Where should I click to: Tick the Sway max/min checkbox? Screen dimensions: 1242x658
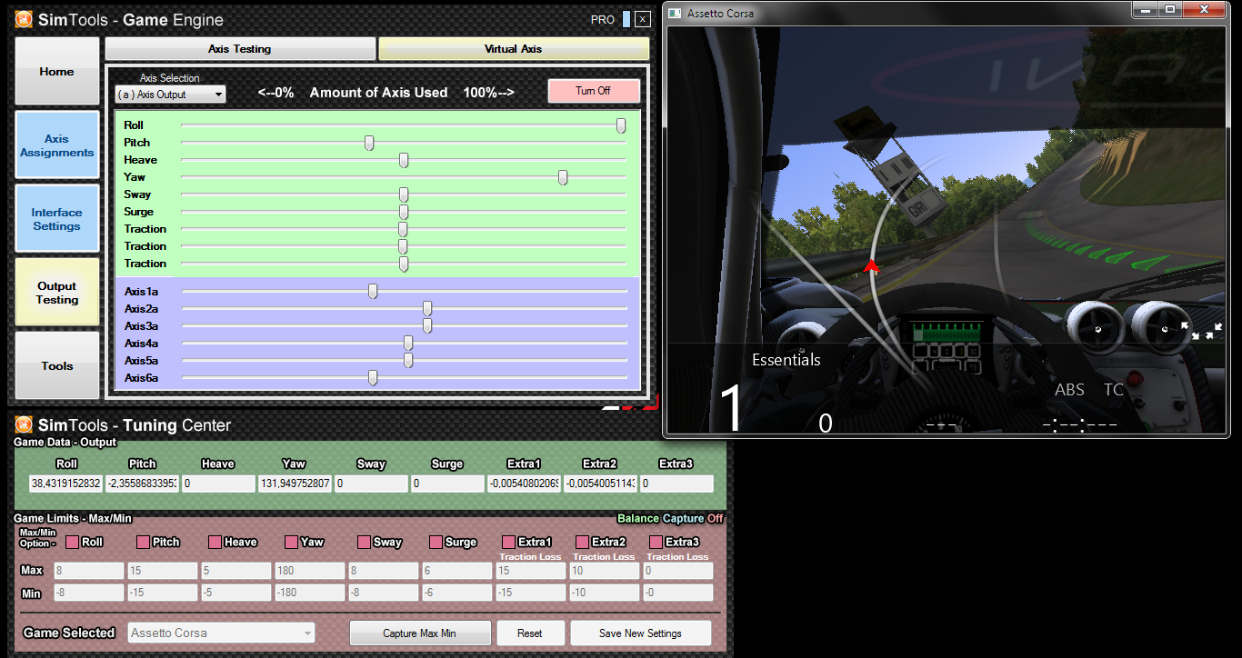363,542
